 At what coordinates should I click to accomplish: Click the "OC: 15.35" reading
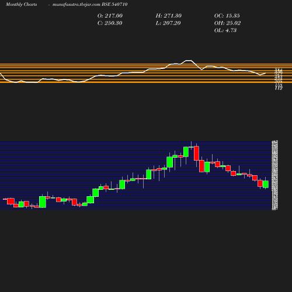pyautogui.click(x=227, y=16)
